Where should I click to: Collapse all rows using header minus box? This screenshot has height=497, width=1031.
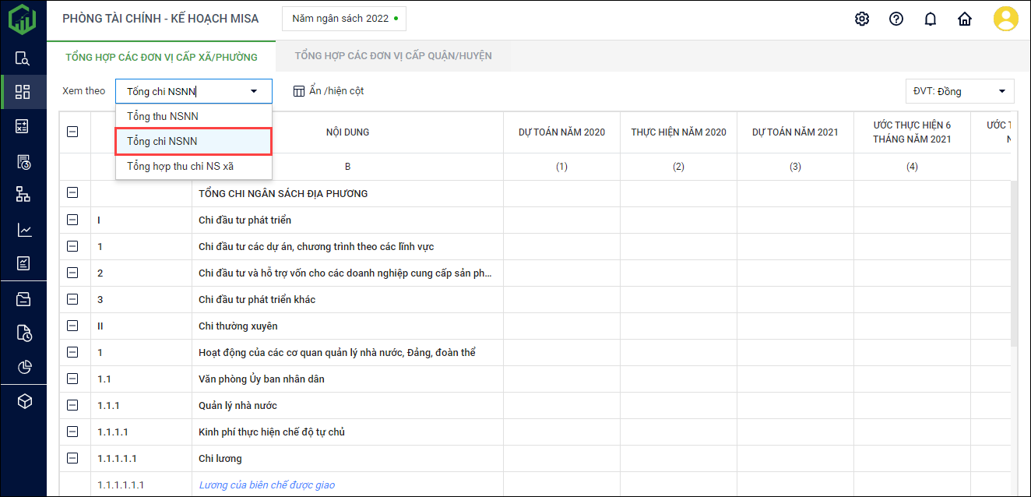[72, 132]
